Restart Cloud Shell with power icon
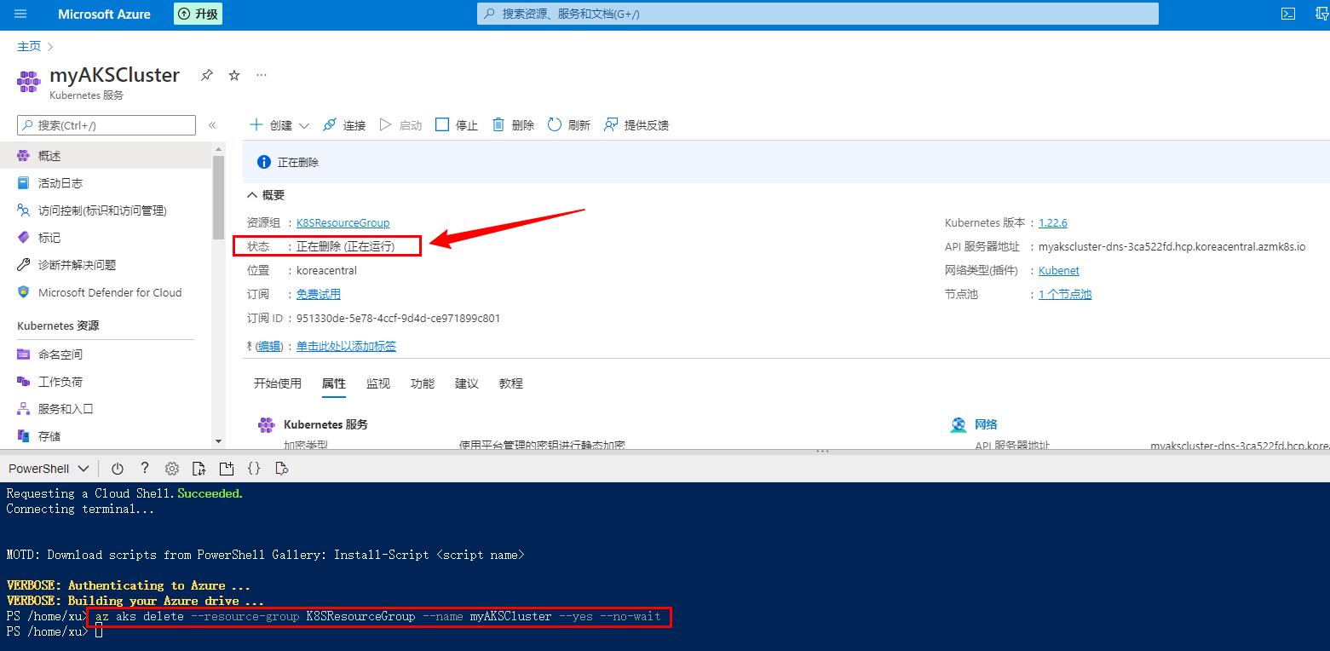 (x=118, y=469)
